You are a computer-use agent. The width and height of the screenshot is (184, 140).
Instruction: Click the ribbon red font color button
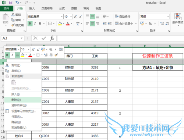(x=68, y=23)
